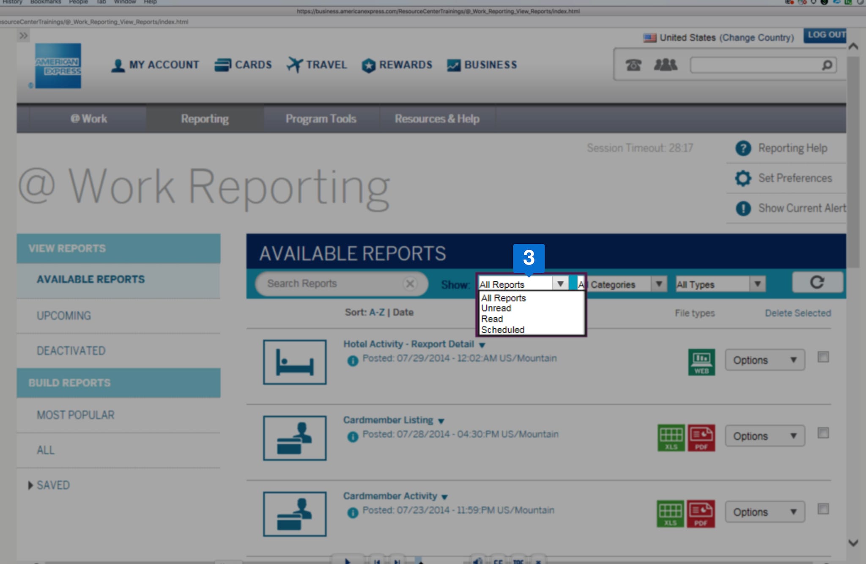Click the WEB file icon for Hotel Activity
This screenshot has height=564, width=866.
701,362
